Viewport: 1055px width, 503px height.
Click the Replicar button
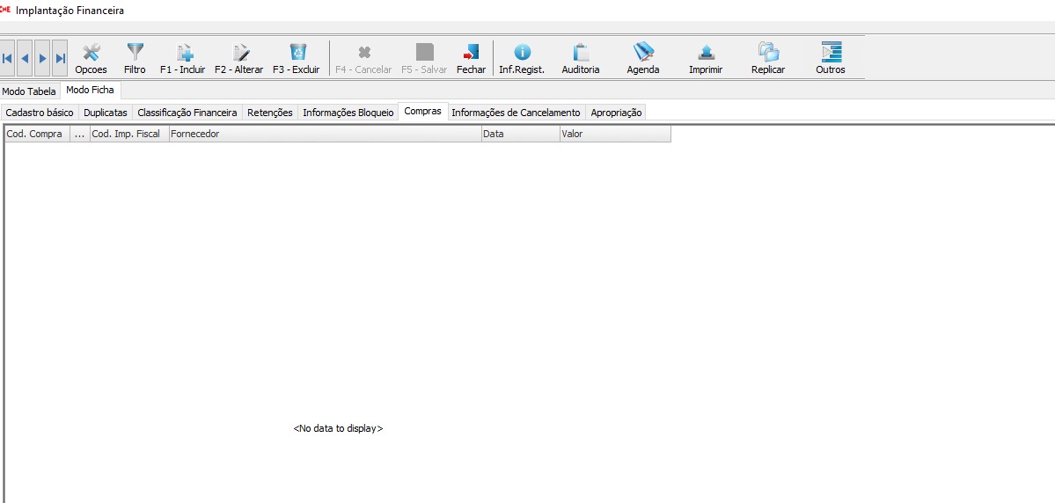[x=768, y=59]
